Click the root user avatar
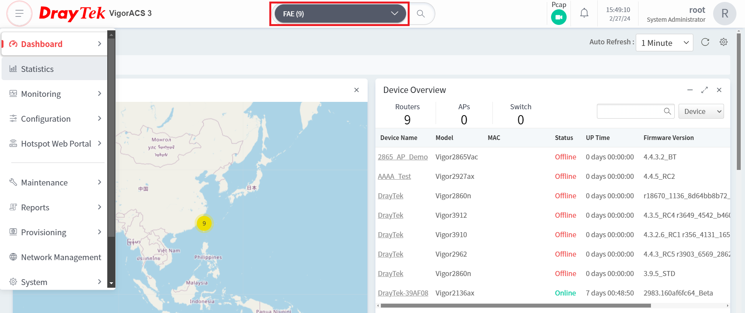745x313 pixels. tap(725, 14)
